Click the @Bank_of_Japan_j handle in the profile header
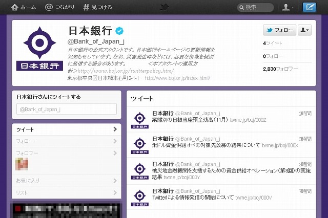The height and width of the screenshot is (218, 328). (x=96, y=41)
